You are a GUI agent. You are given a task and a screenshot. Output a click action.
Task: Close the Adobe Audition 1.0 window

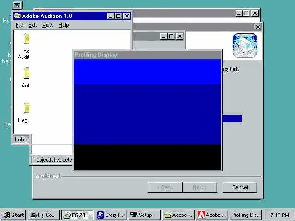pos(127,16)
